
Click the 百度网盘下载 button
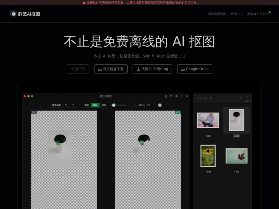pyautogui.click(x=111, y=69)
